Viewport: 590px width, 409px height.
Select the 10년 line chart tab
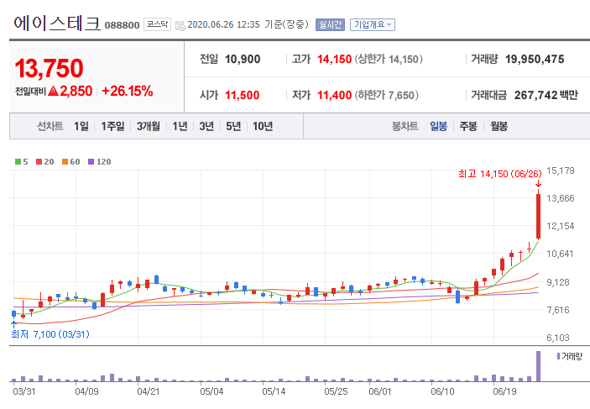[x=263, y=126]
